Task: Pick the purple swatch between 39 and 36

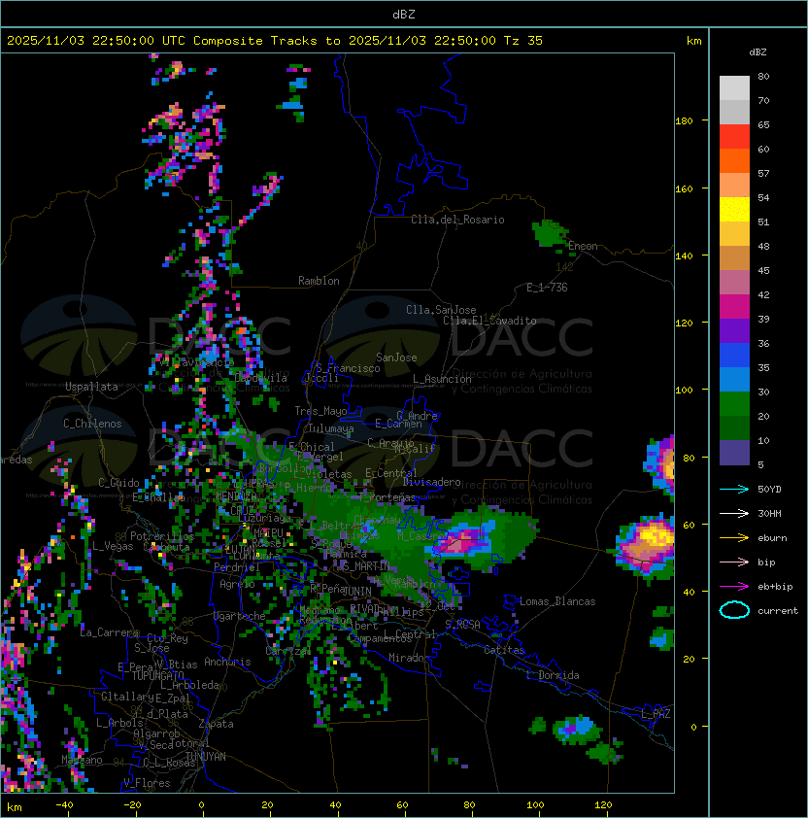Action: (x=734, y=330)
